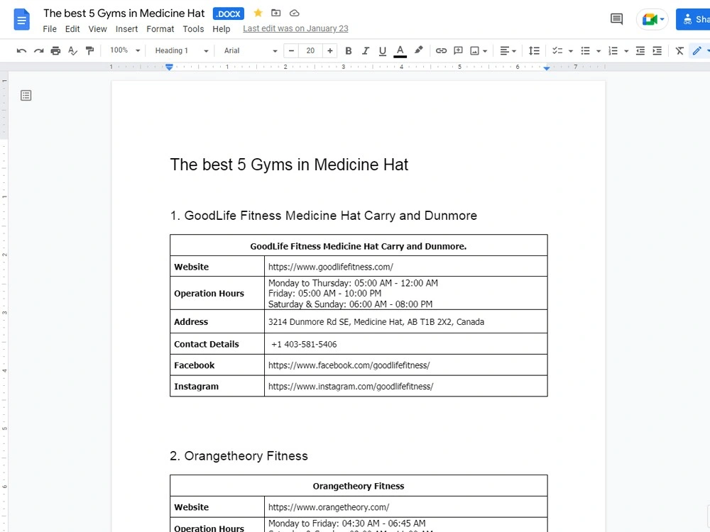This screenshot has width=710, height=532.
Task: Click the left indent ruler marker
Action: pos(169,67)
